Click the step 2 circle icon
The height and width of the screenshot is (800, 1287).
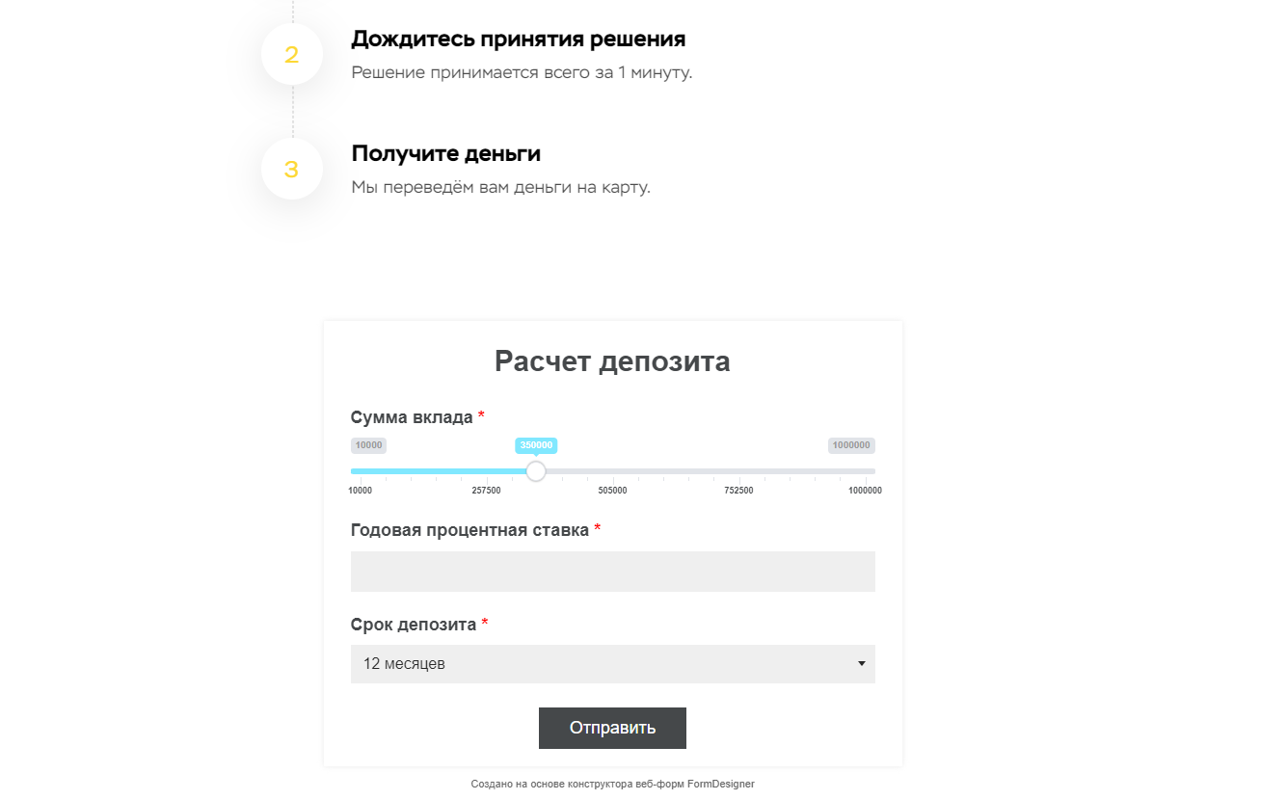pyautogui.click(x=292, y=55)
